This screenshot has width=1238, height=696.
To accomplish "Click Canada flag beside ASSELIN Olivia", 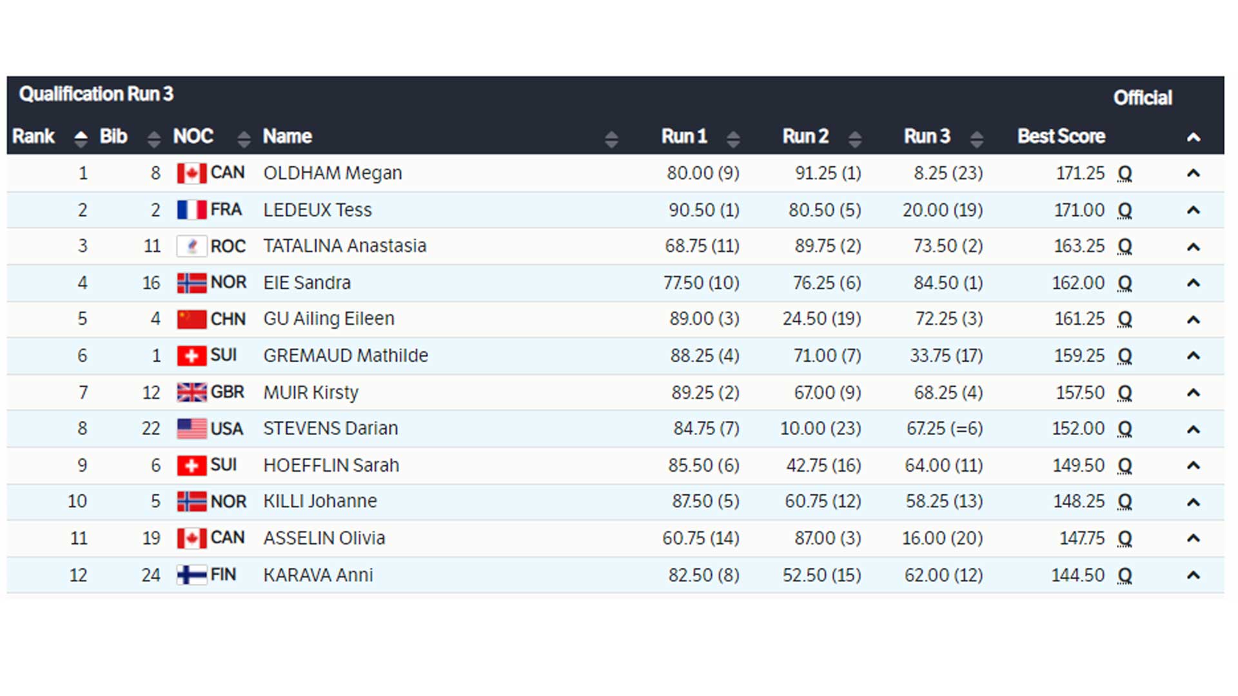I will coord(192,538).
